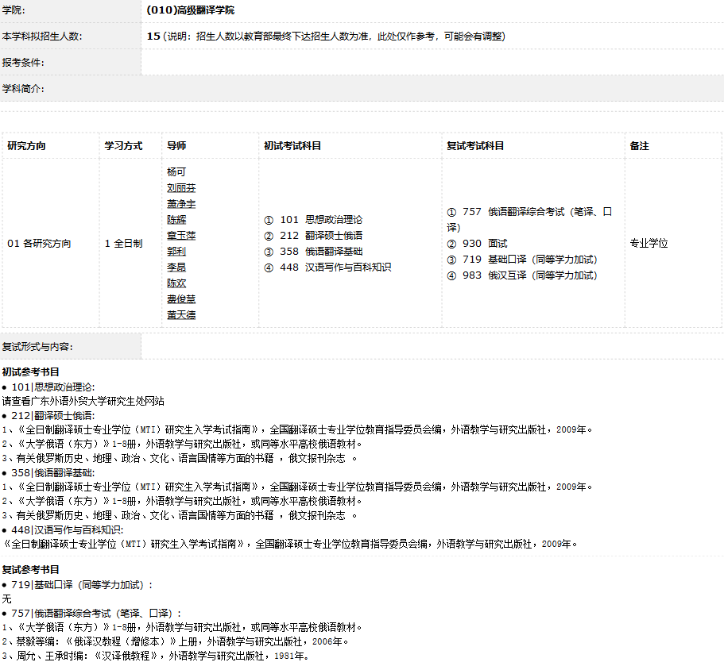Open 陈辉's advisor profile link
This screenshot has height=666, width=724.
pos(176,220)
